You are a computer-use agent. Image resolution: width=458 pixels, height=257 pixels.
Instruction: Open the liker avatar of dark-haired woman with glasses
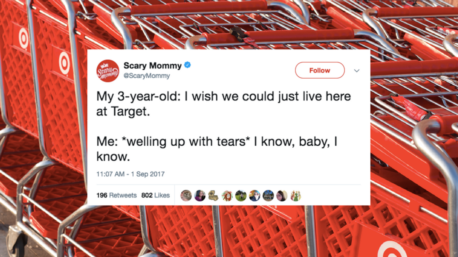pos(282,196)
